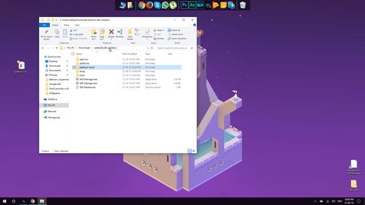
Task: Click Select all in ribbon
Action: coord(174,30)
